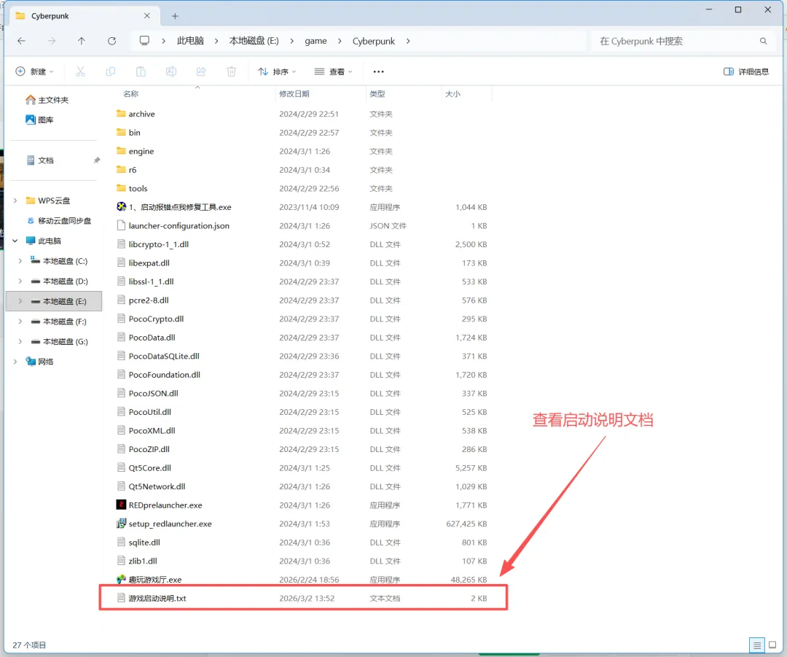This screenshot has width=787, height=657.
Task: Select the archive folder icon
Action: (121, 114)
